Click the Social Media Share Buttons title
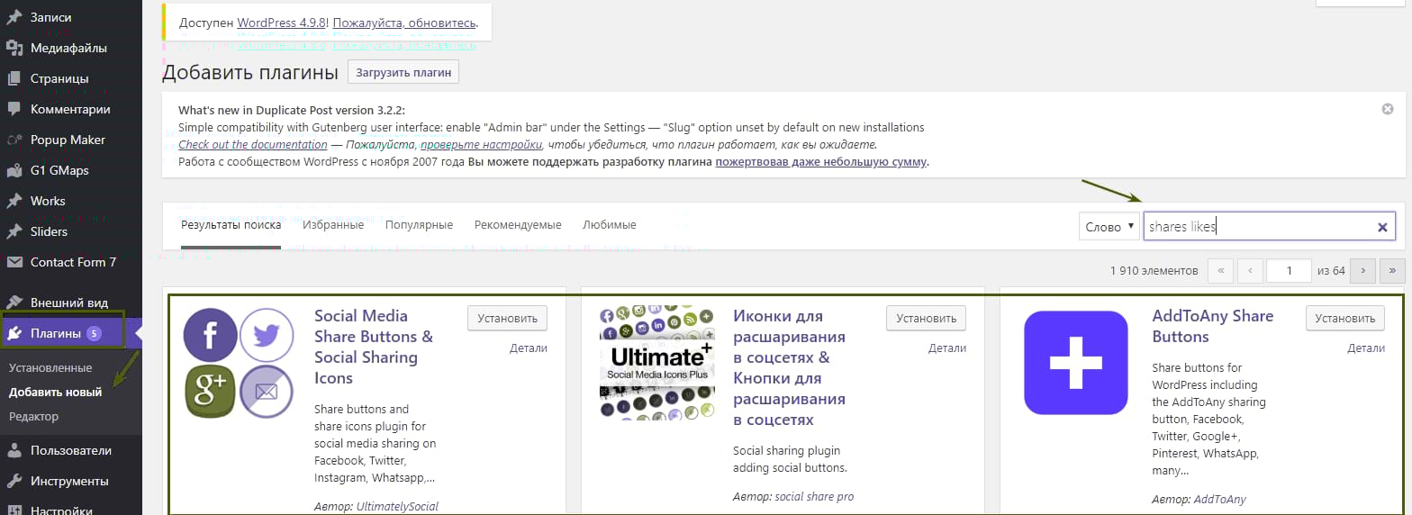 click(374, 348)
